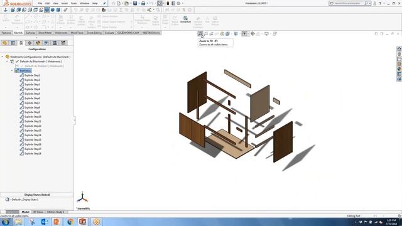Viewport: 402px width, 226px height.
Task: Open the FeatureManager design tree tab icon
Action: click(4, 43)
